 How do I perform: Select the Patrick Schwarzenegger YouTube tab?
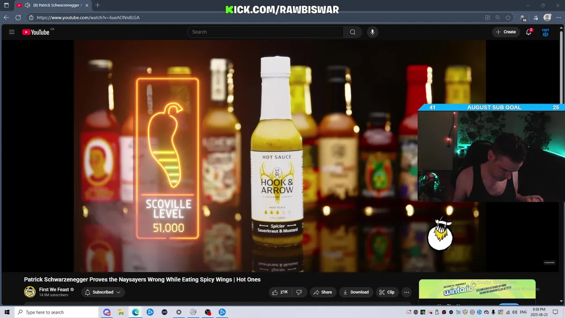click(x=53, y=5)
